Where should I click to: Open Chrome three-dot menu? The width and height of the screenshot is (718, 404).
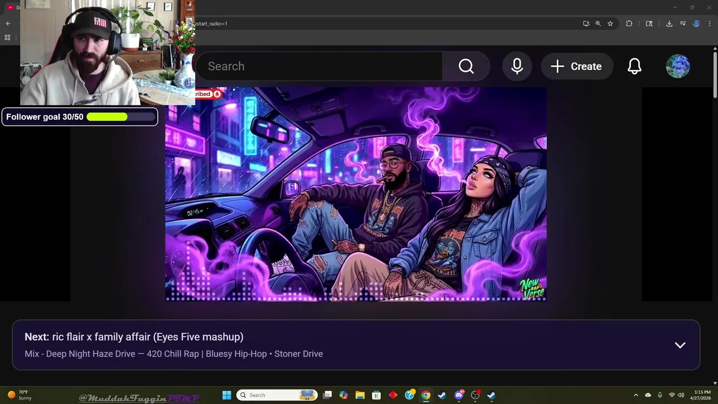click(x=710, y=24)
